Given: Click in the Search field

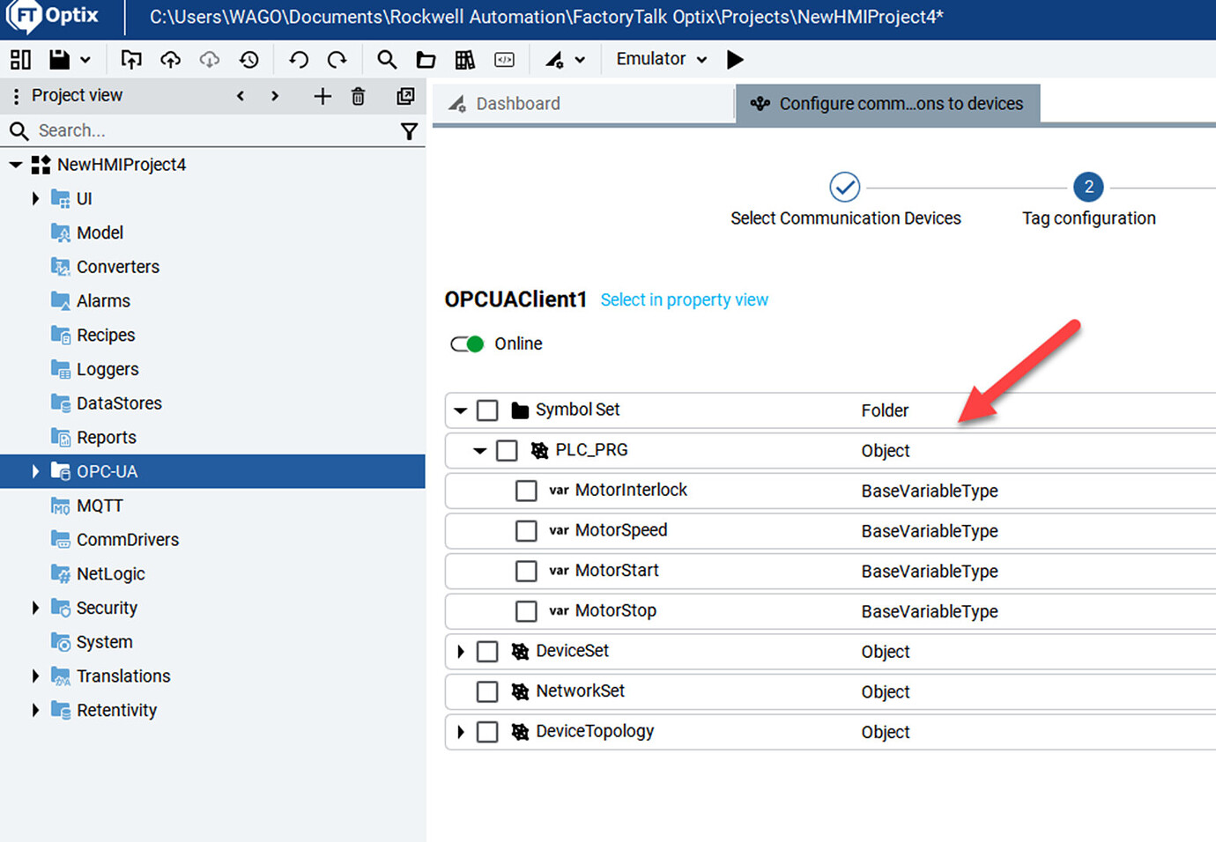Looking at the screenshot, I should tap(132, 130).
